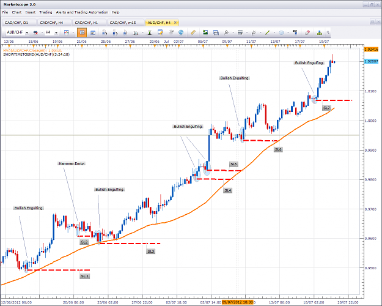Click the SHOWTIMETOEND indicator label
This screenshot has width=382, height=306.
coord(36,54)
